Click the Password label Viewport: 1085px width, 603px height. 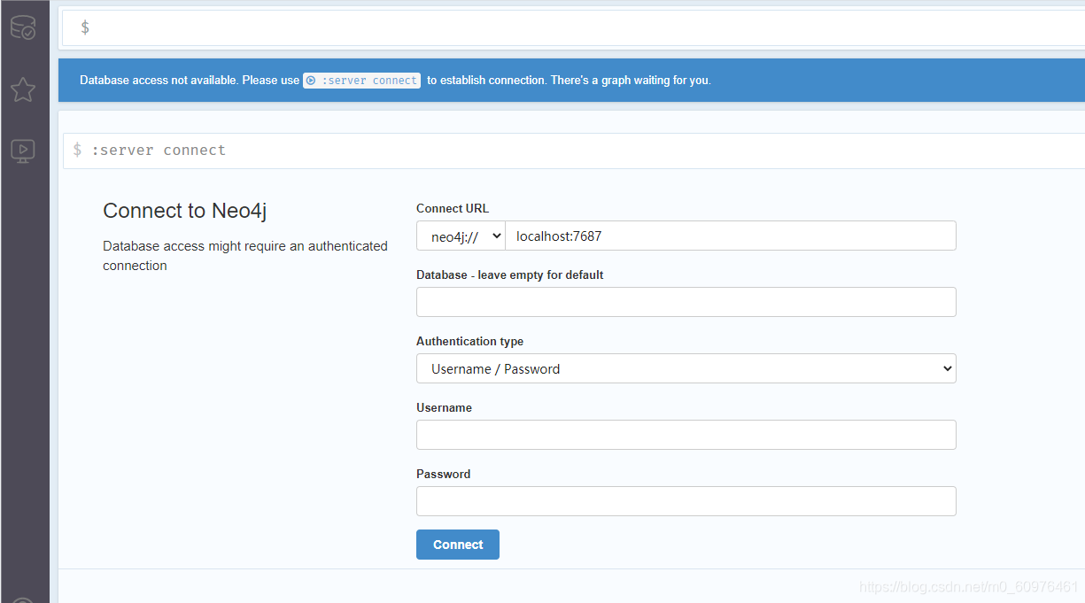[x=444, y=474]
